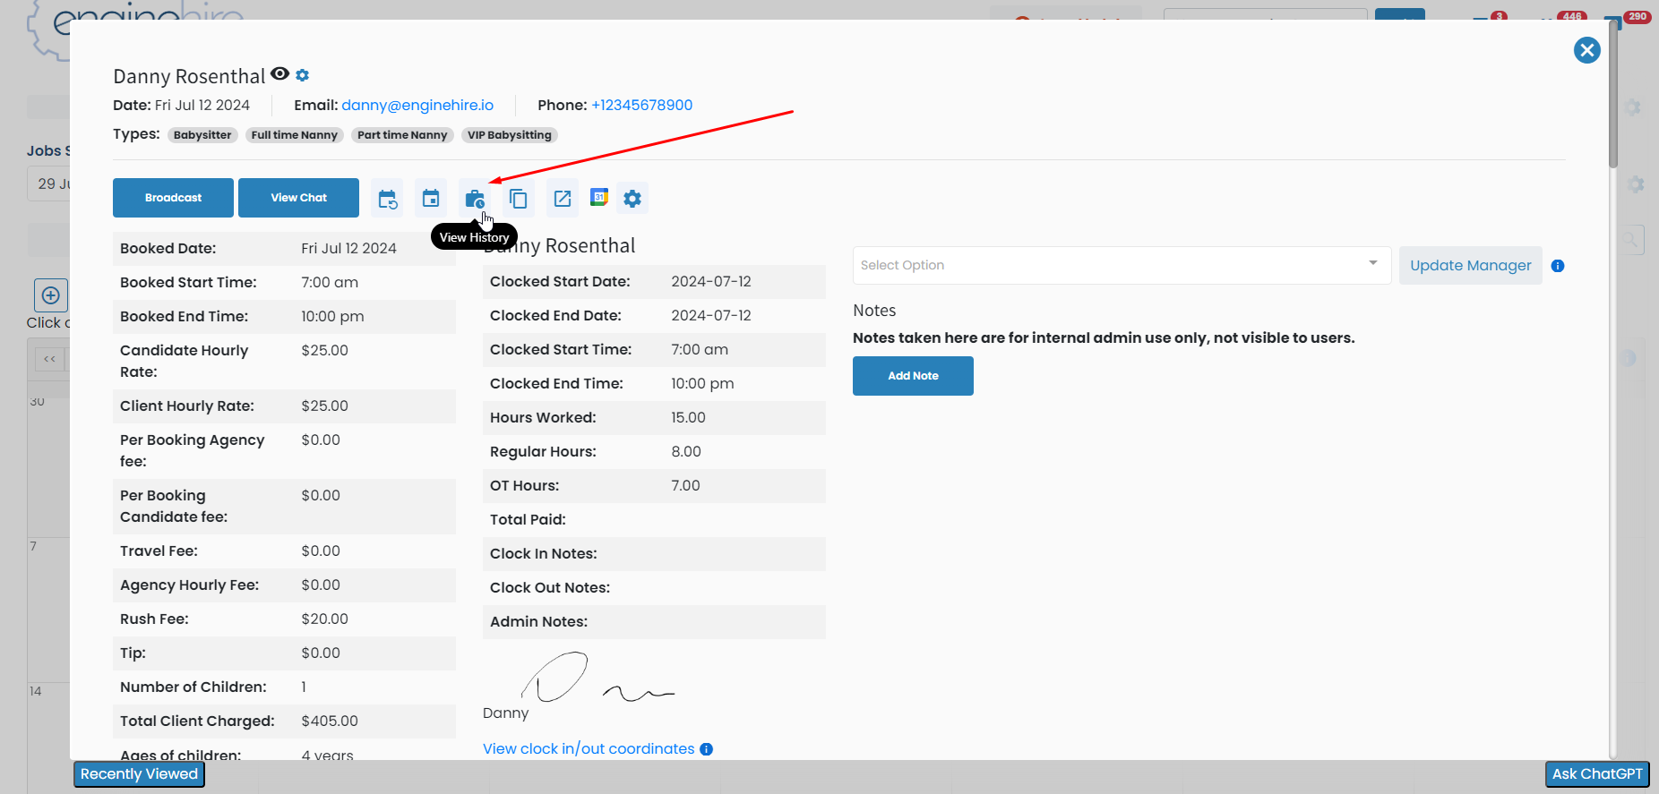Click info icon beside Update Manager

pos(1558,266)
